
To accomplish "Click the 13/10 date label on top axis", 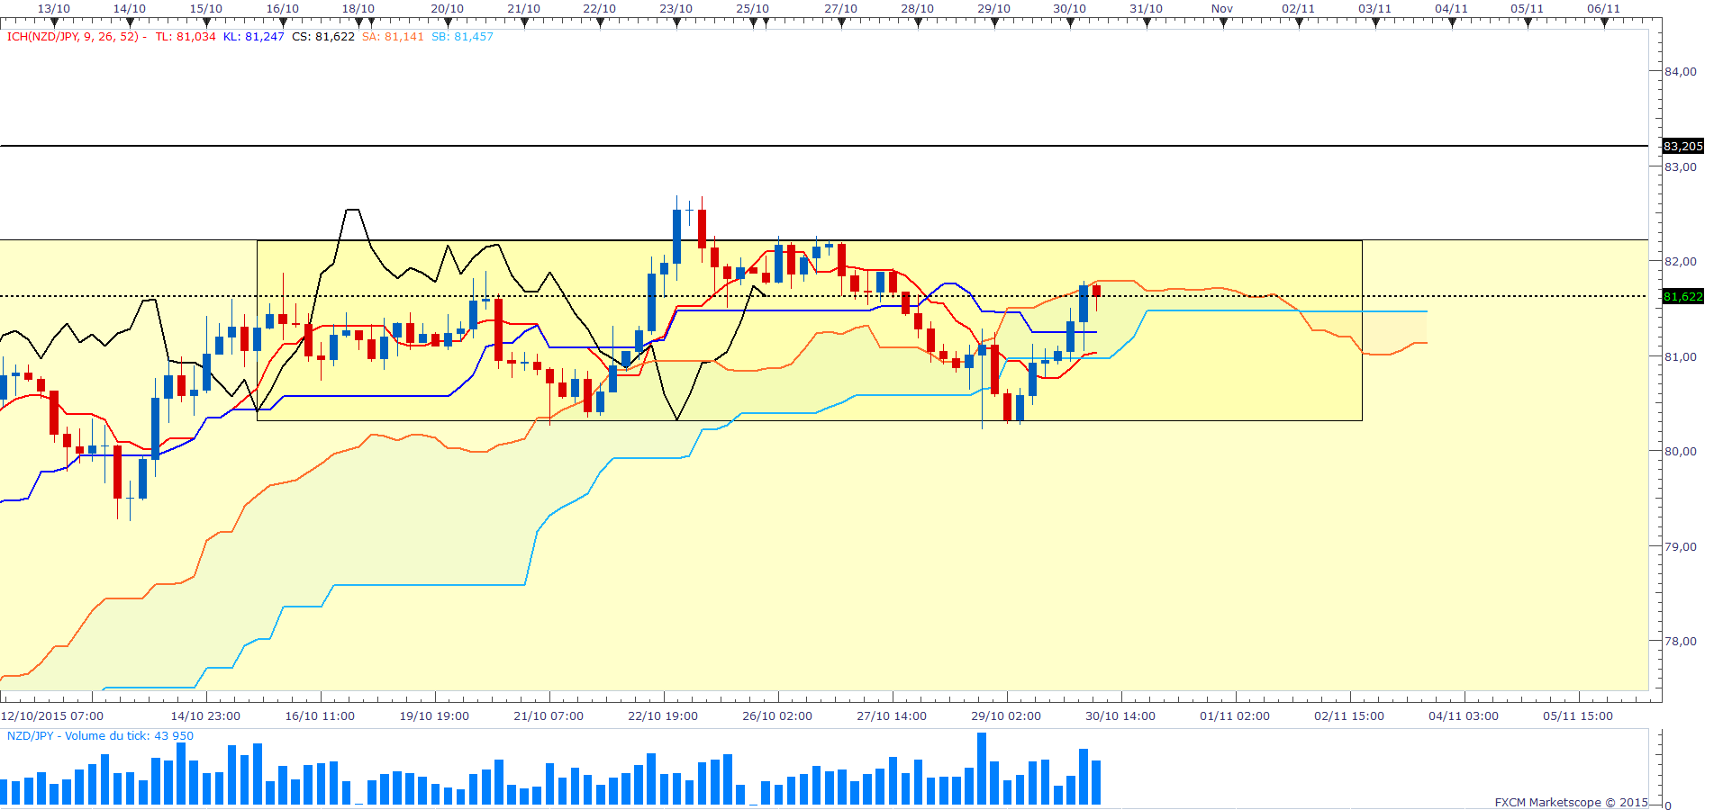I will pyautogui.click(x=53, y=8).
